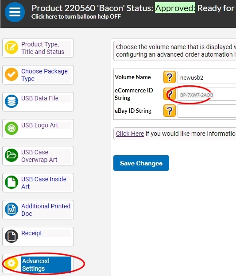The height and width of the screenshot is (276, 236).
Task: Click into the eBay ID String field
Action: click(x=207, y=111)
